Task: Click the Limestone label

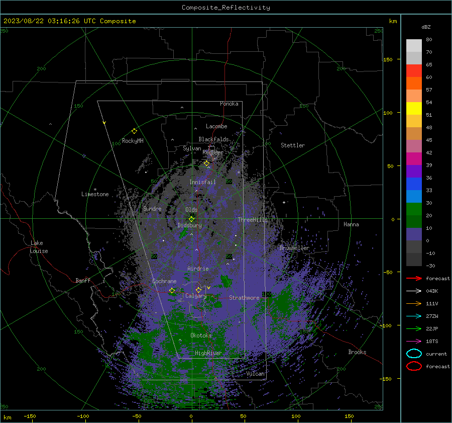Action: (95, 194)
